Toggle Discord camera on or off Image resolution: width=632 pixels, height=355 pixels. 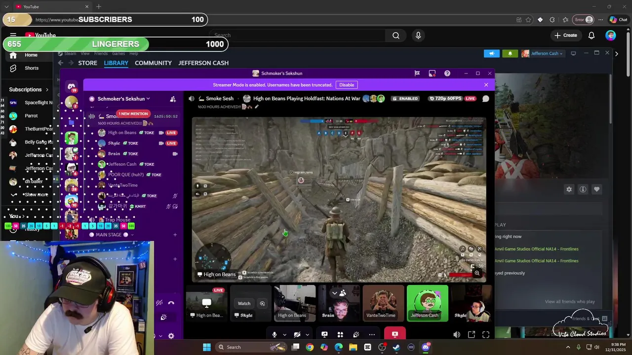(x=297, y=334)
